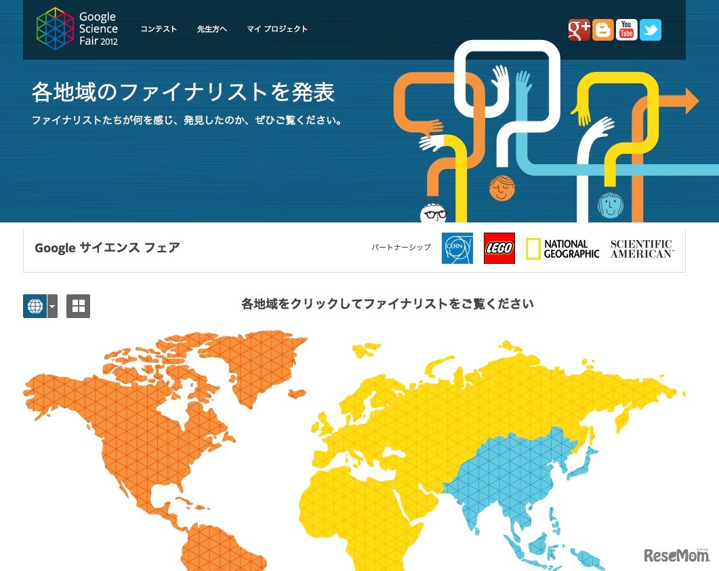Image resolution: width=719 pixels, height=571 pixels.
Task: Open the コンテスト menu item
Action: pos(159,29)
